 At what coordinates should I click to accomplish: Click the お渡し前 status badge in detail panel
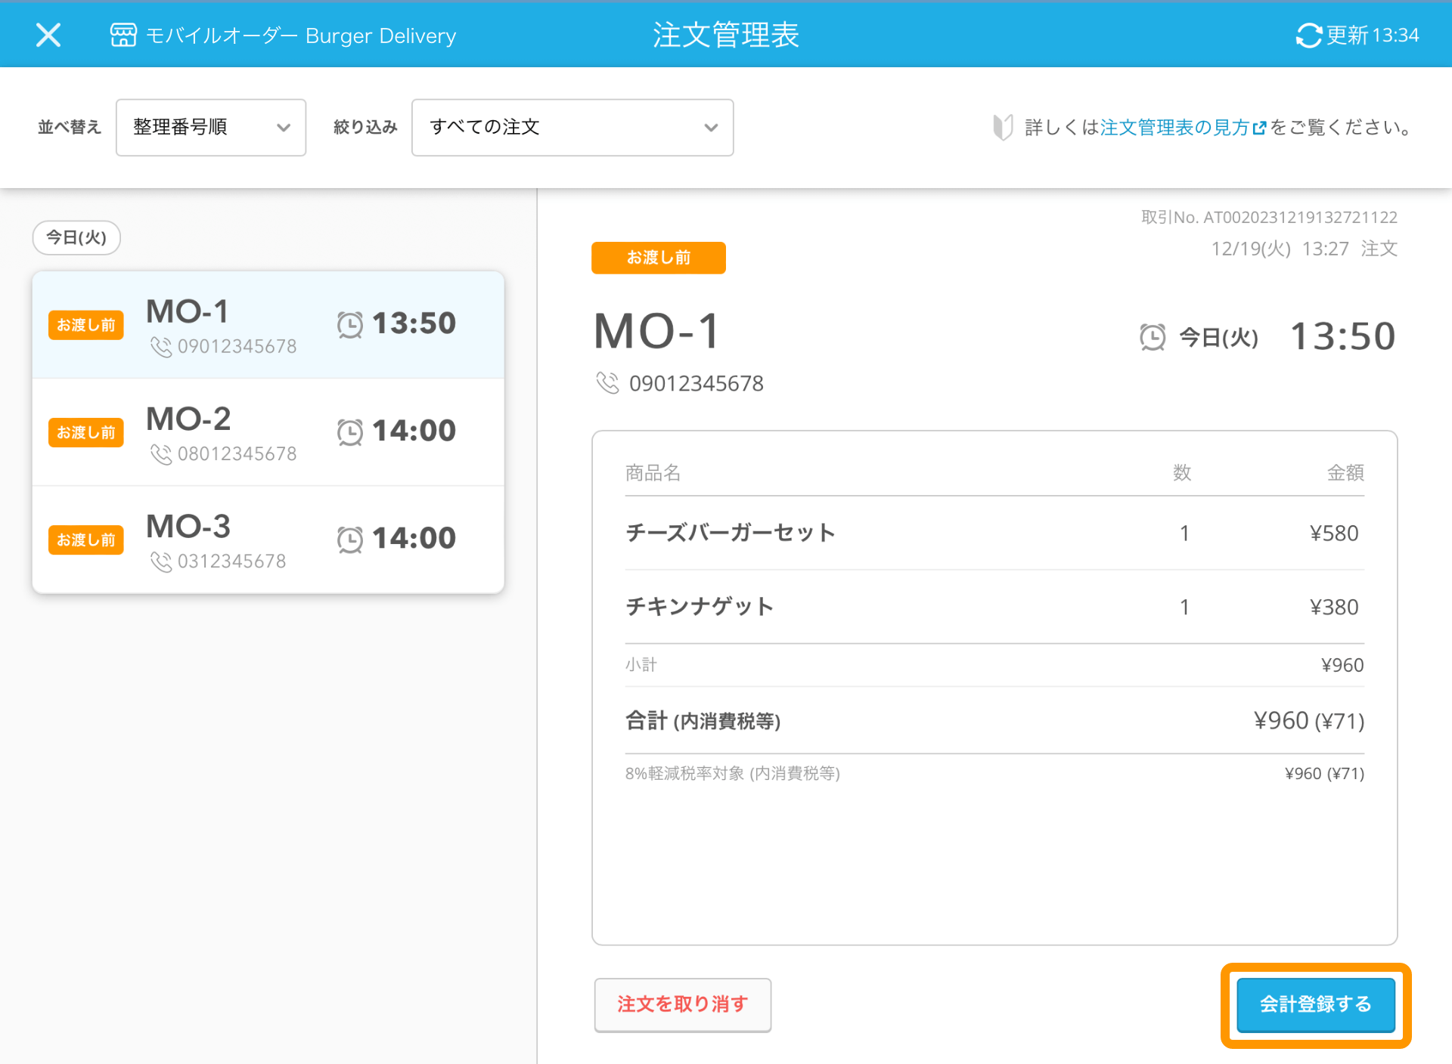tap(659, 258)
